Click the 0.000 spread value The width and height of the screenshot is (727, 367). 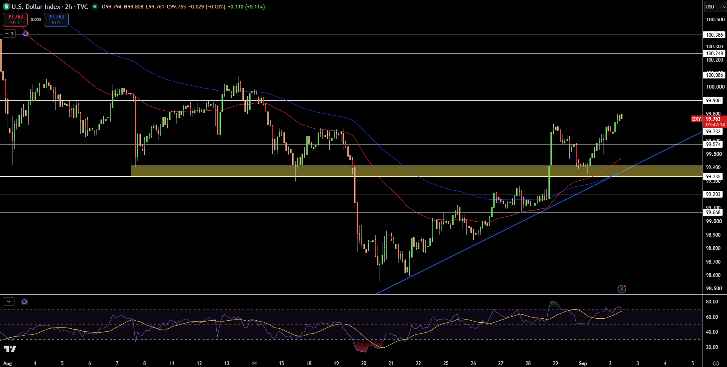[x=36, y=20]
